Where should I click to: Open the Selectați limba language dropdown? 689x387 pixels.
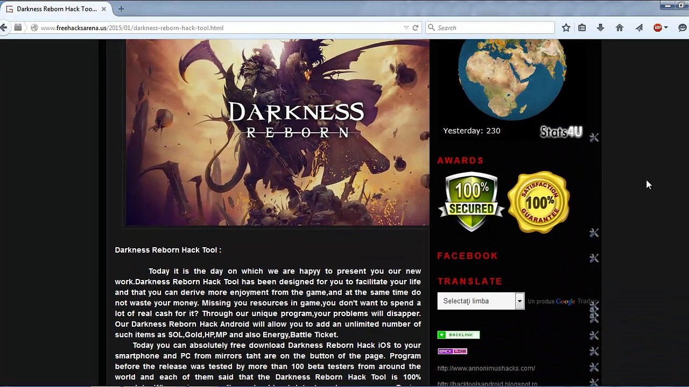pos(481,301)
